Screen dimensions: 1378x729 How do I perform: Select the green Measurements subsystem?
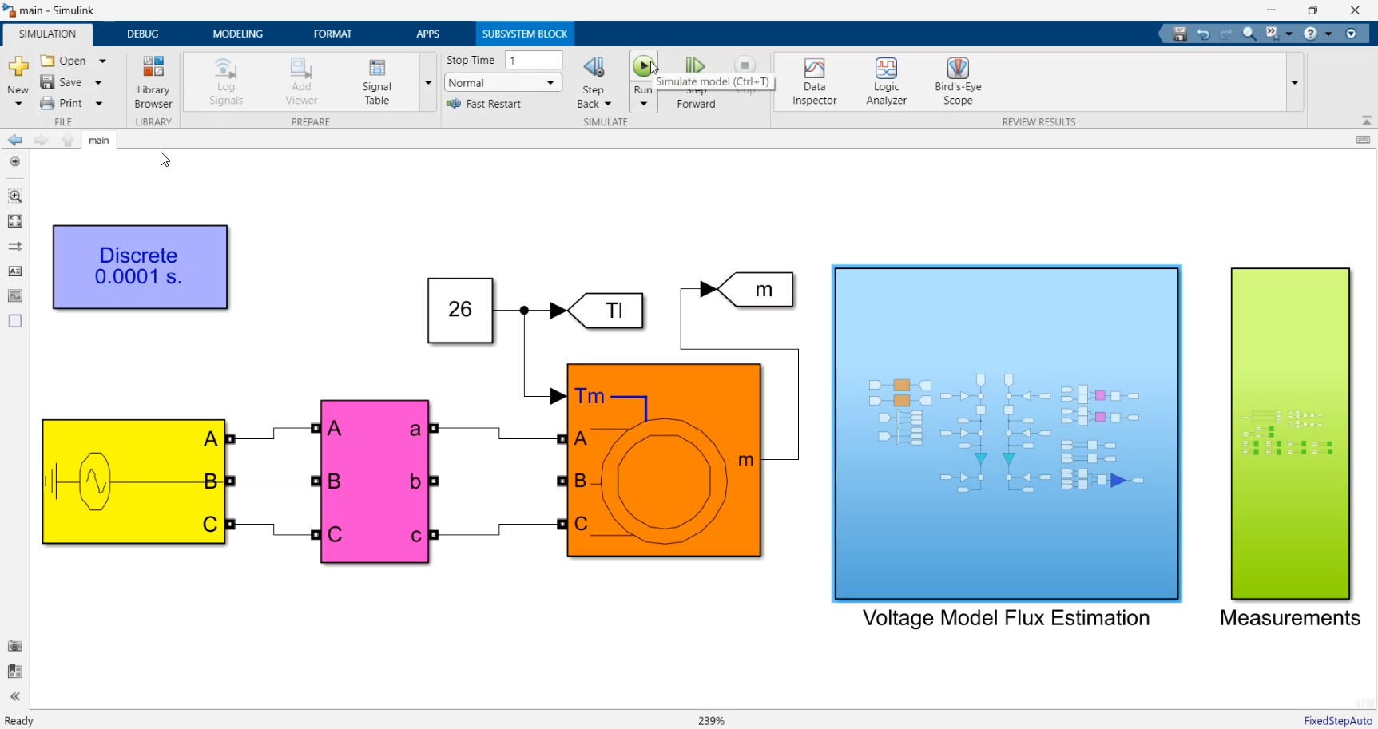pos(1290,434)
